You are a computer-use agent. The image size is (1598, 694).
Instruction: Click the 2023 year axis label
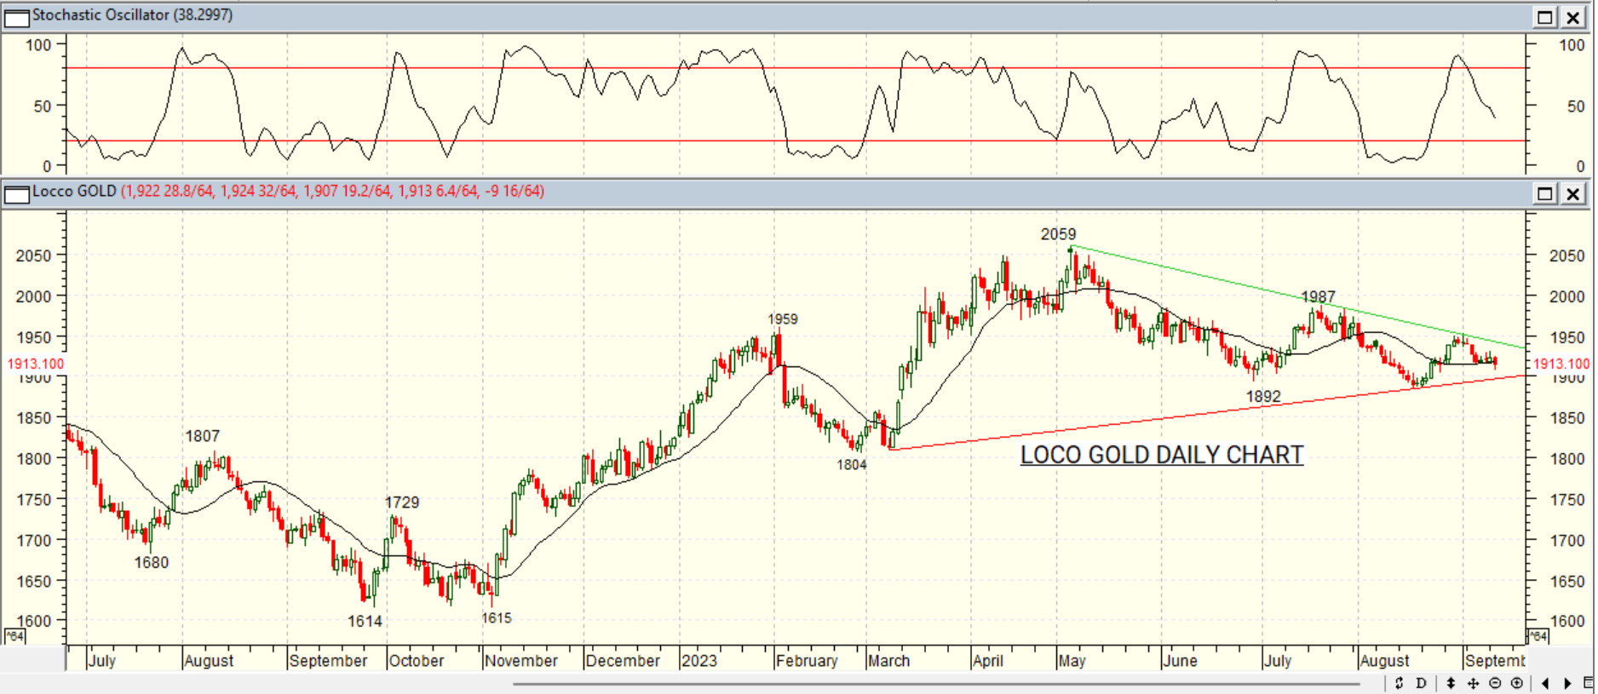click(x=699, y=661)
